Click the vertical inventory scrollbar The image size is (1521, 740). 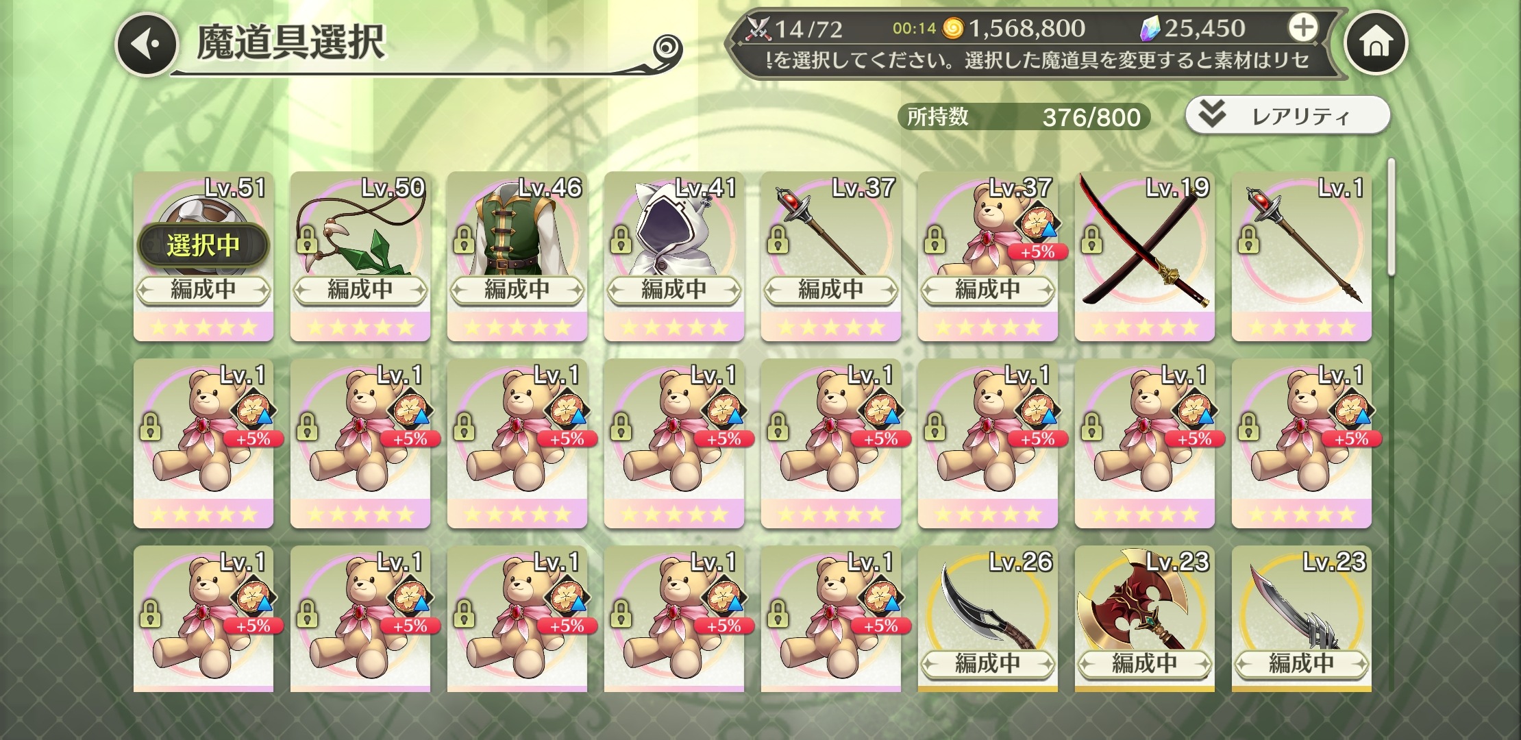[x=1391, y=217]
